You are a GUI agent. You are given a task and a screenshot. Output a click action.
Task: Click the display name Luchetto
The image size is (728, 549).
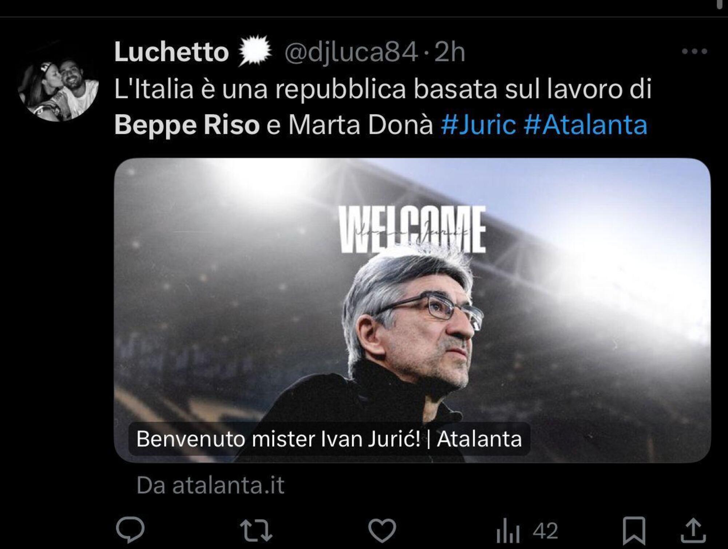click(171, 52)
